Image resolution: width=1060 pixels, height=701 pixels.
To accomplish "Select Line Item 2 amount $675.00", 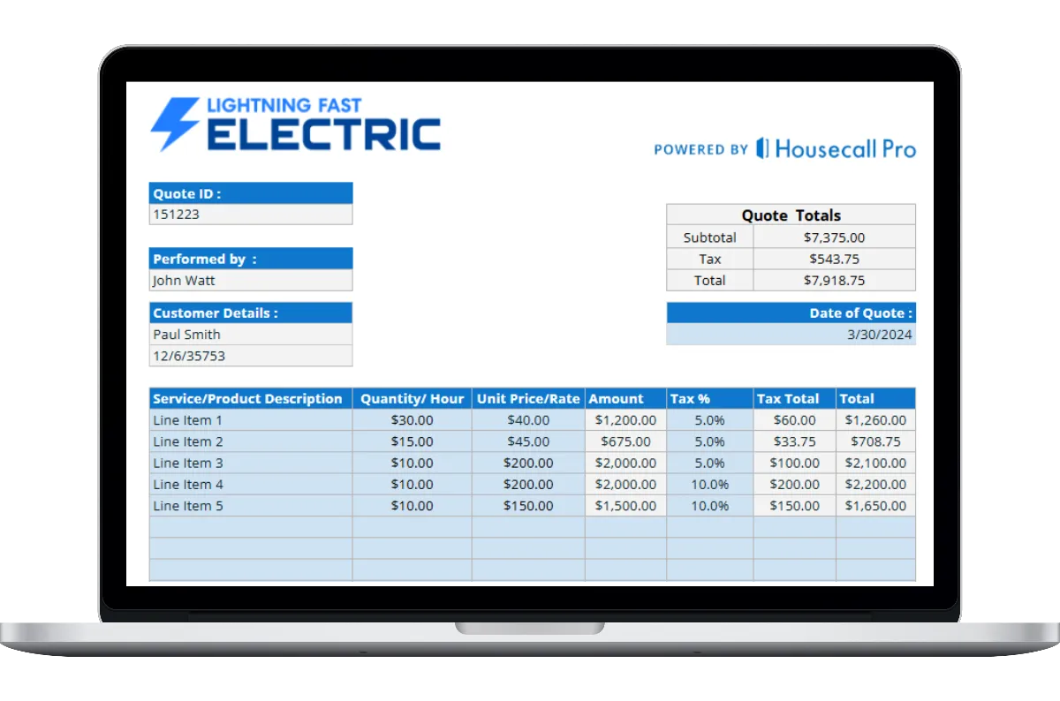I will (625, 441).
